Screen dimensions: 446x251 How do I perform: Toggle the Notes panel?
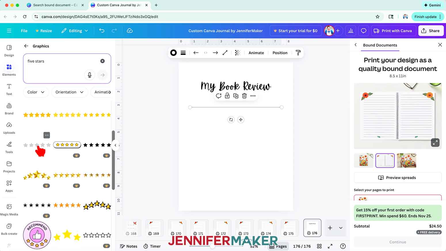128,246
